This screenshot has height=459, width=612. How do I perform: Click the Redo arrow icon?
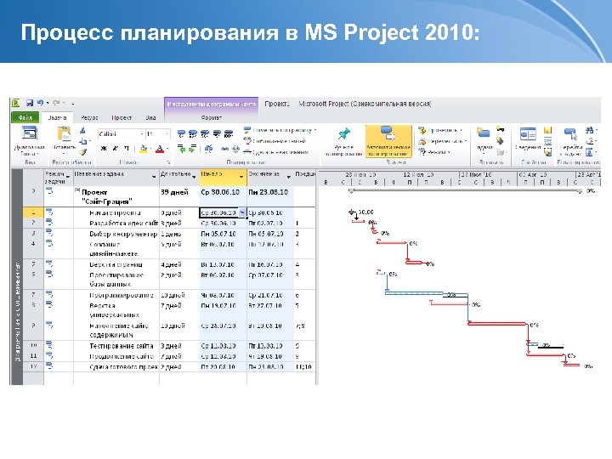(x=56, y=103)
